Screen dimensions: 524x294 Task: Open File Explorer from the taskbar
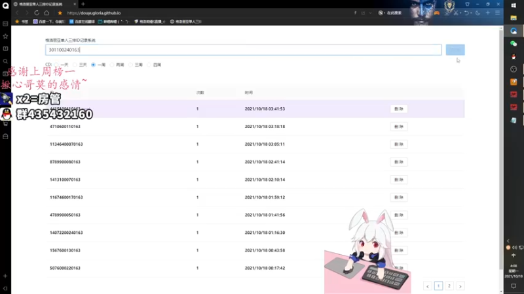514,18
